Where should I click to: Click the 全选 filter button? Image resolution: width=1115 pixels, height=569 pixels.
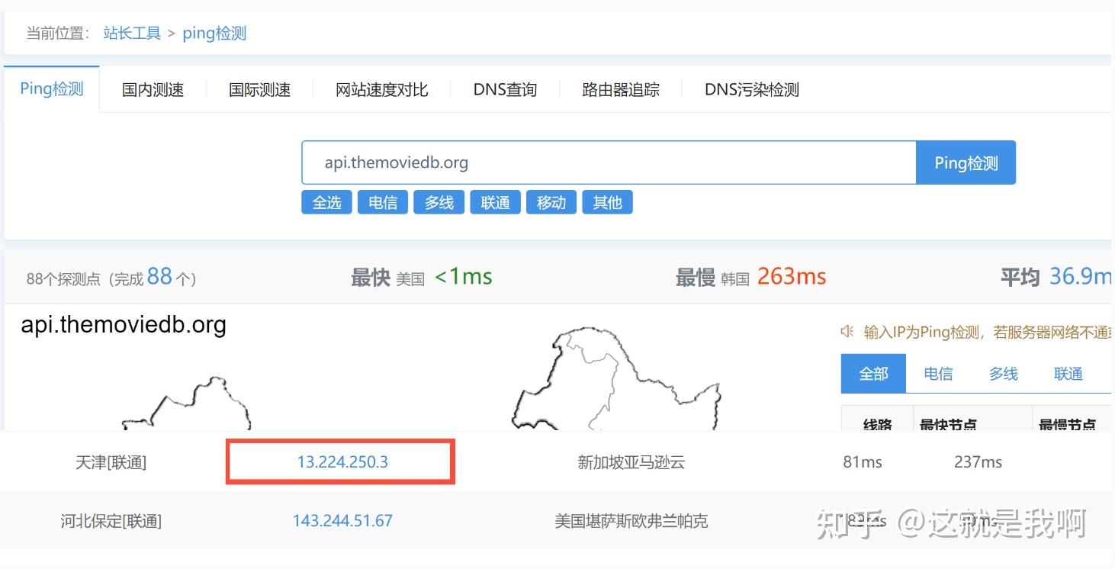(326, 201)
